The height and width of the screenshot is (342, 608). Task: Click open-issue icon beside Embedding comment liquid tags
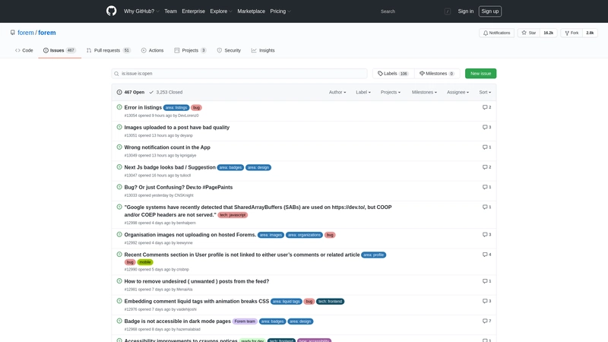tap(119, 301)
